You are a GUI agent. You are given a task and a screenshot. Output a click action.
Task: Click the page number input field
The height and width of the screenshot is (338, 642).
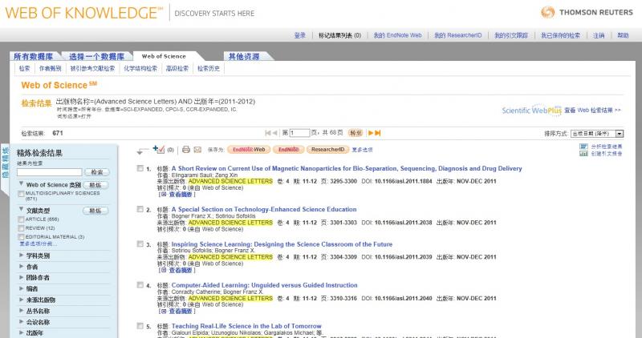[299, 133]
